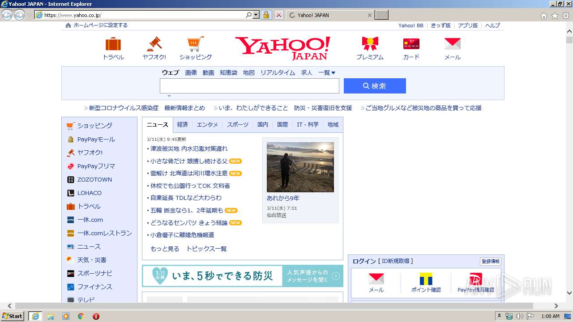Select 知恵袋 search type

(228, 72)
